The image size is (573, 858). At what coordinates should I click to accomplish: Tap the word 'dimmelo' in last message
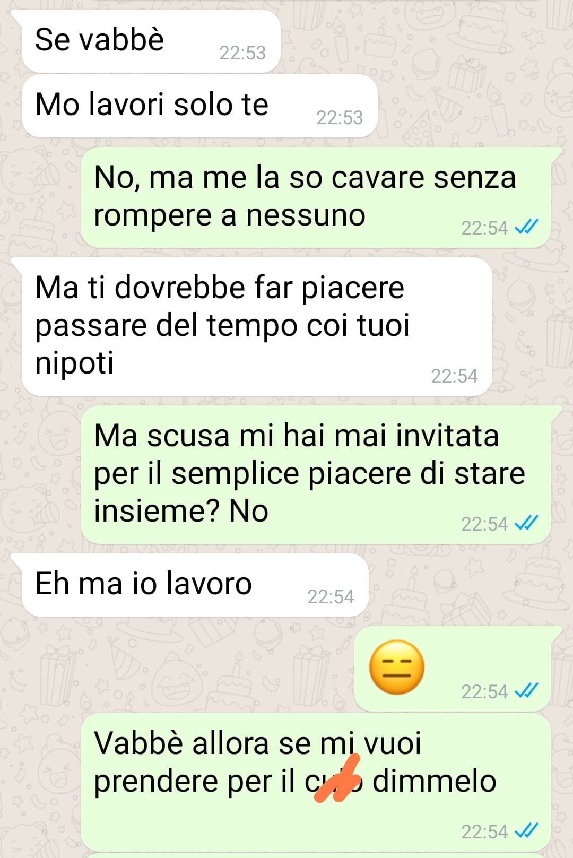(x=435, y=781)
